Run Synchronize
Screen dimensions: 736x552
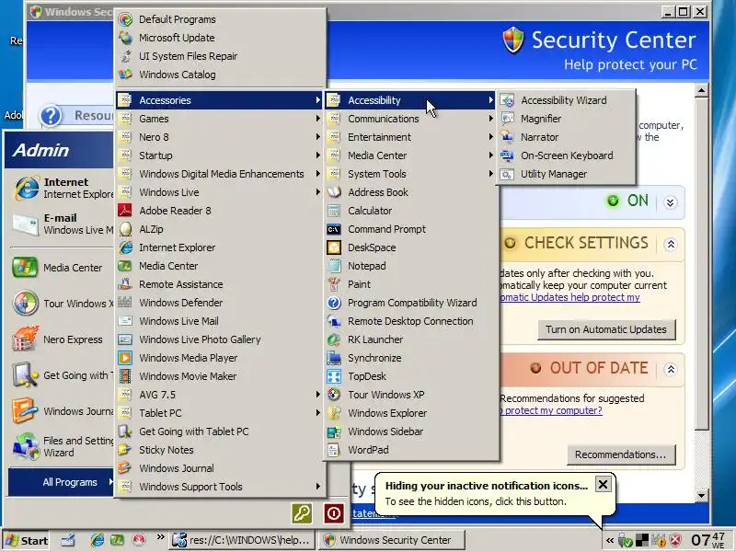tap(410, 358)
